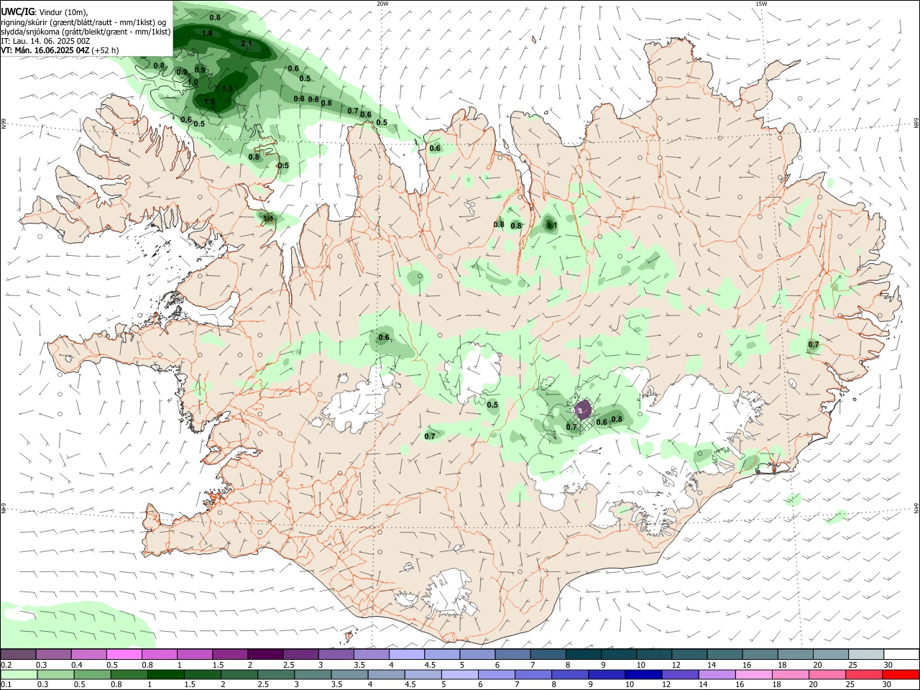Image resolution: width=920 pixels, height=690 pixels.
Task: Choose the bright magenta 0.5 swatch in upper legend
Action: 124,654
